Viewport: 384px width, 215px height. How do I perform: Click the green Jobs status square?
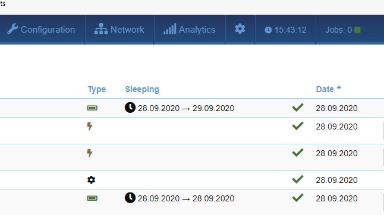click(x=357, y=30)
